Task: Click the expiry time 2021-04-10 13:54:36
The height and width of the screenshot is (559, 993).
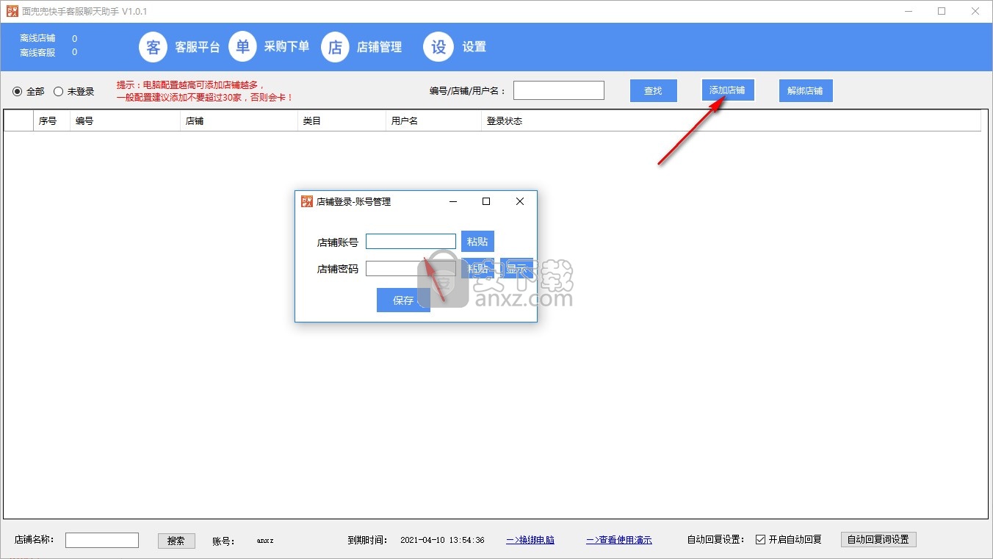Action: coord(442,540)
